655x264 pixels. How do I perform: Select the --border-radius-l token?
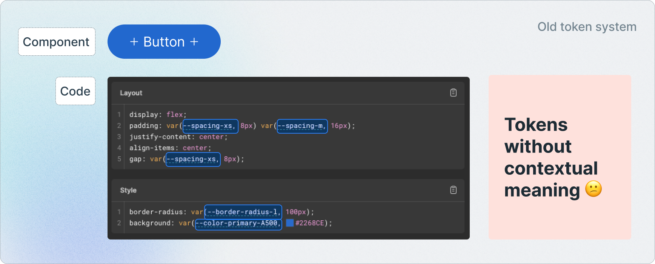tap(243, 212)
